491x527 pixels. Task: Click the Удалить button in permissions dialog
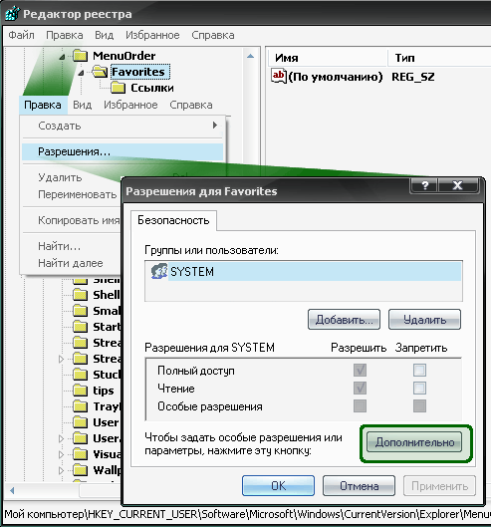(425, 320)
